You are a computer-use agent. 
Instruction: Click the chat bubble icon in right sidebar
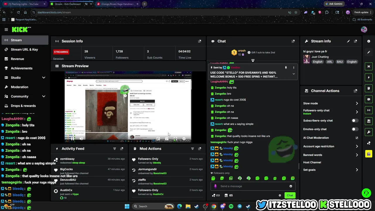(x=369, y=99)
